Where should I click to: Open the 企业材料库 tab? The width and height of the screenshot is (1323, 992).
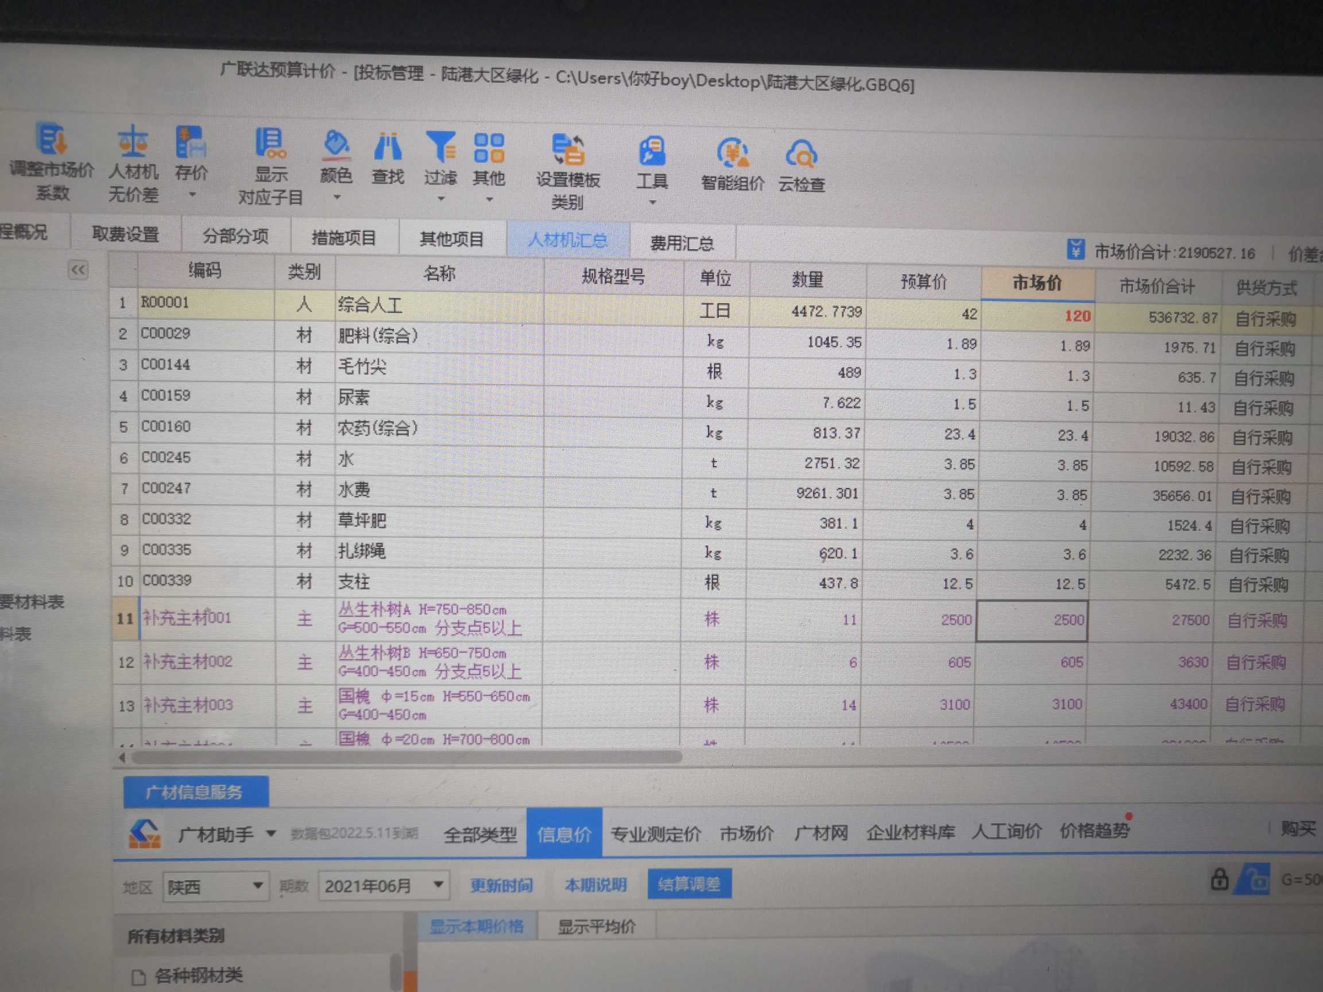click(910, 832)
